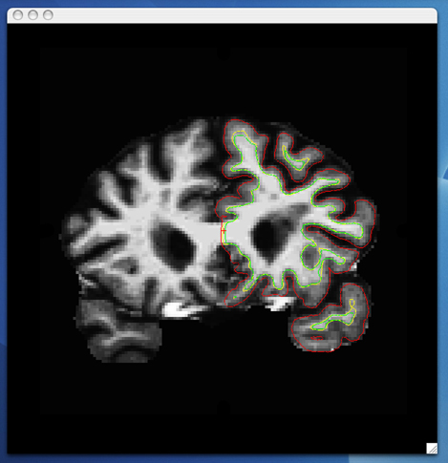Click the window title bar

pos(223,15)
